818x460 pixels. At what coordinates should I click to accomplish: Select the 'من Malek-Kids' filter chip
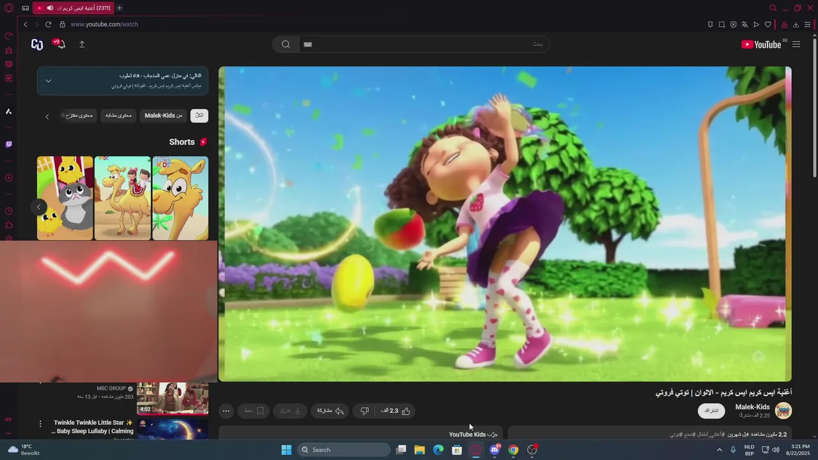(163, 116)
